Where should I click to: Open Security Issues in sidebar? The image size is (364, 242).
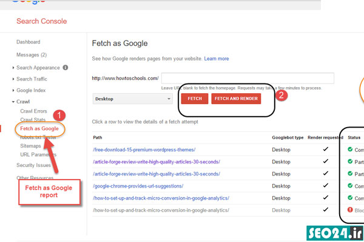coord(33,165)
